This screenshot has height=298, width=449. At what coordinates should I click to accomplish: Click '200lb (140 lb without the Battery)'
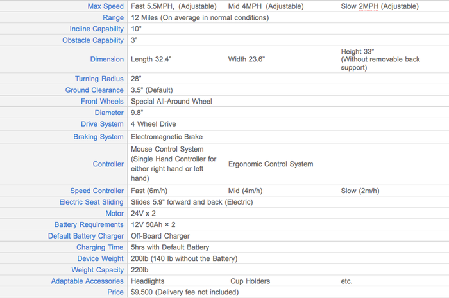184,258
